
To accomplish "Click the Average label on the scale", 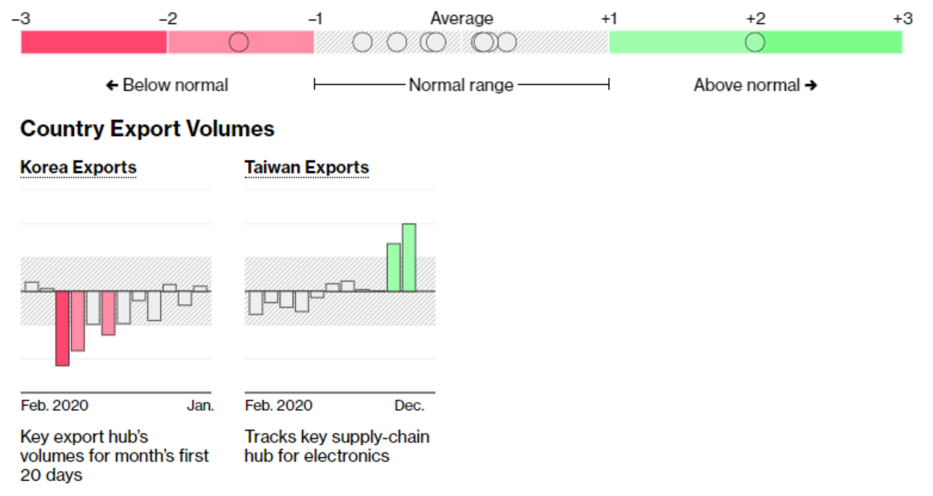I will [x=462, y=18].
